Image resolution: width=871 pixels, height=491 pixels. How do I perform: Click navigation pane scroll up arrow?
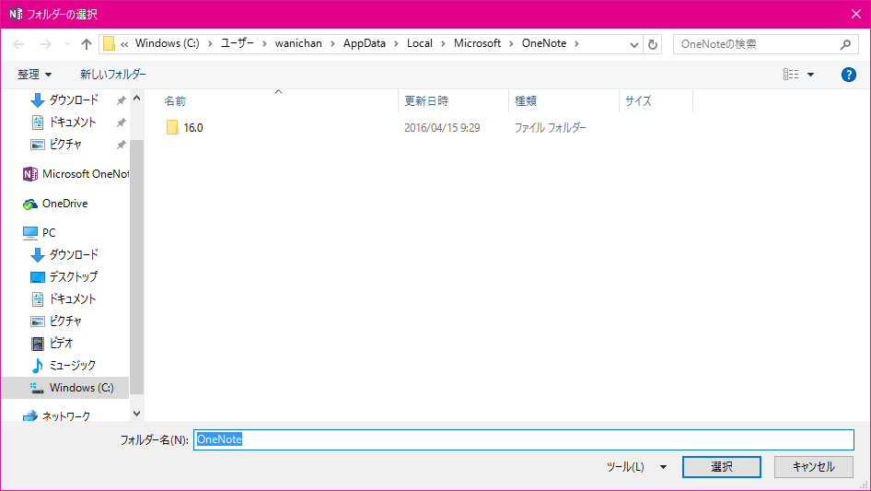136,99
